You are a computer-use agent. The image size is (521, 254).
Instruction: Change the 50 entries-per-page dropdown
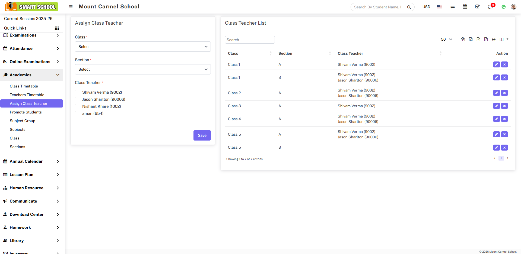click(x=446, y=40)
